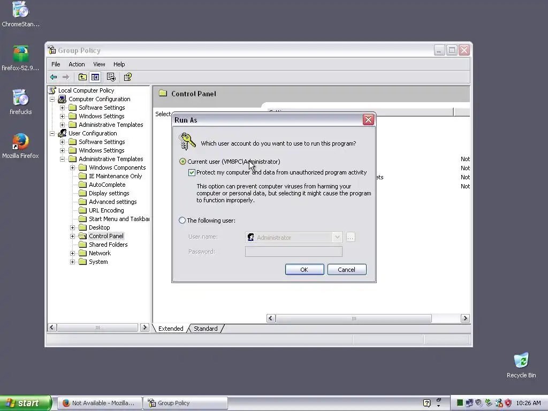Switch to Not Available - Mozilla taskbar button

click(99, 403)
